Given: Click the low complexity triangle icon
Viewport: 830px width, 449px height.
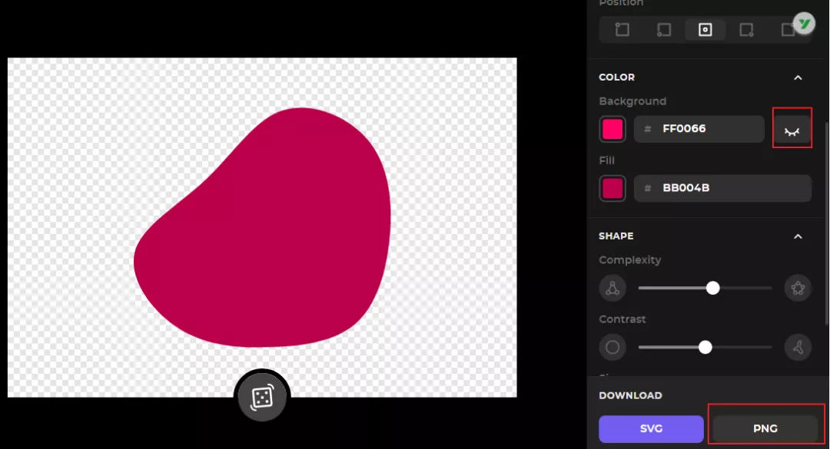Looking at the screenshot, I should click(x=613, y=289).
